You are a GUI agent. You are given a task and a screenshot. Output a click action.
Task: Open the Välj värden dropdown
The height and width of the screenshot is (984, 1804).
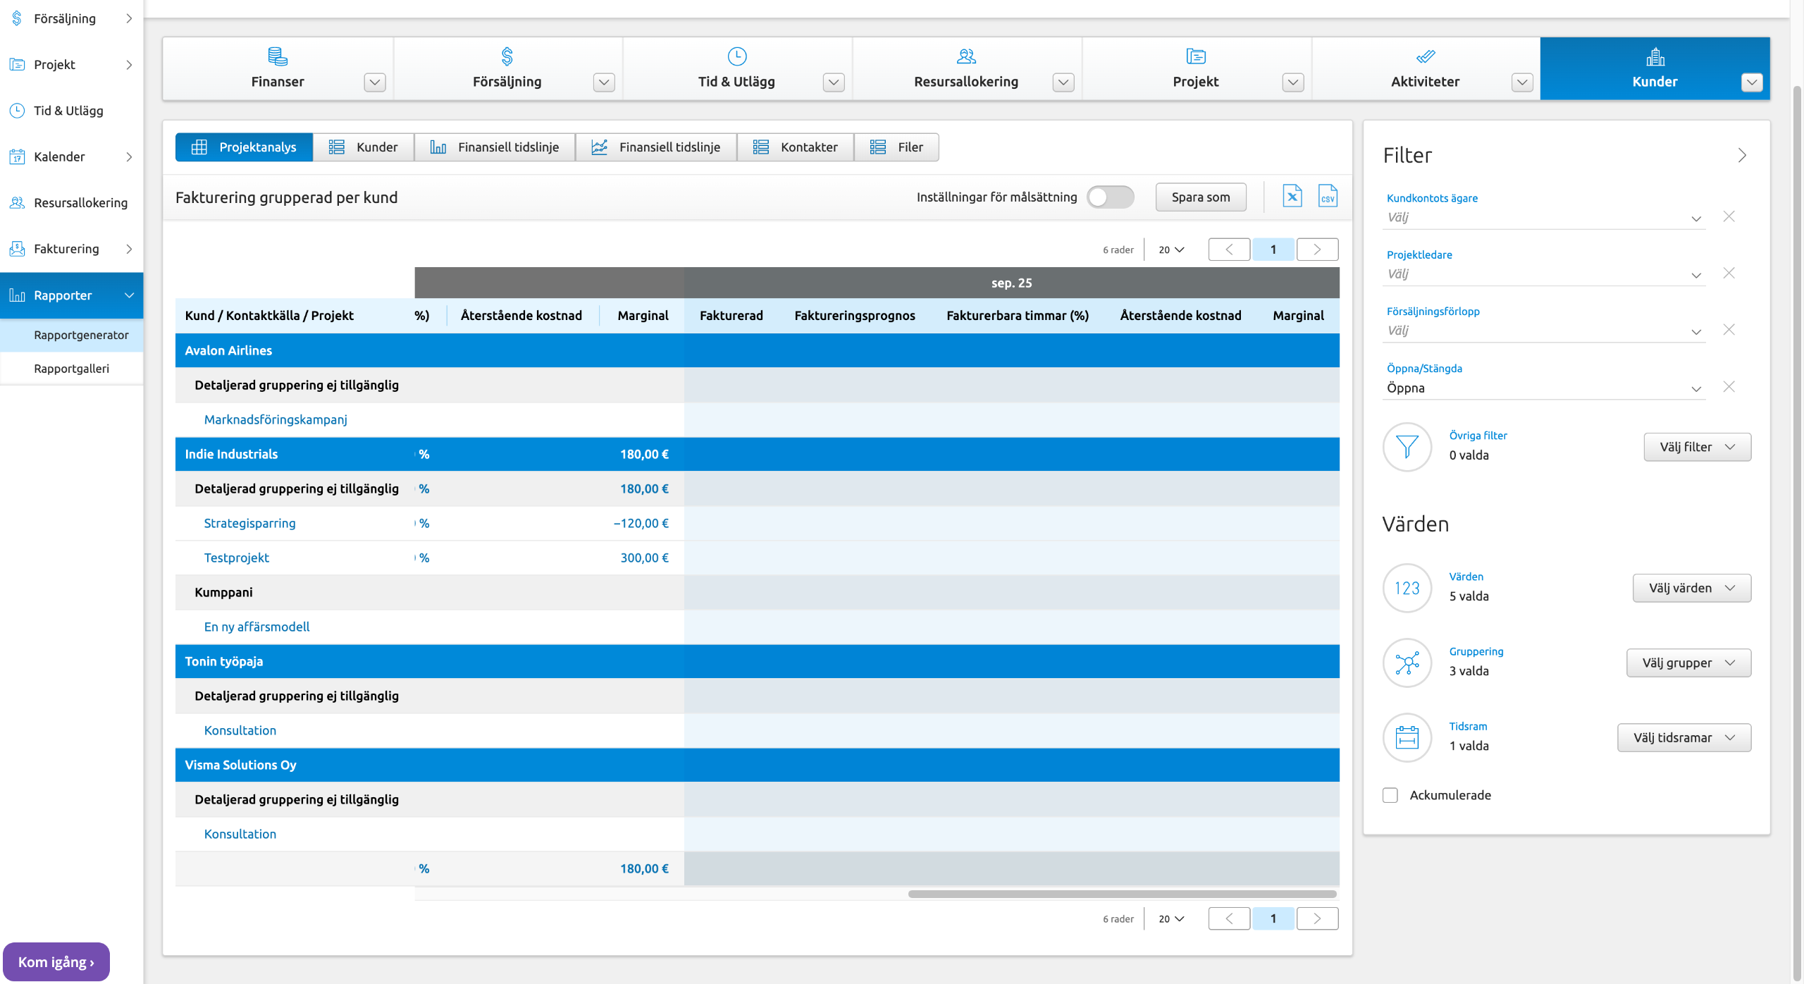(1691, 588)
